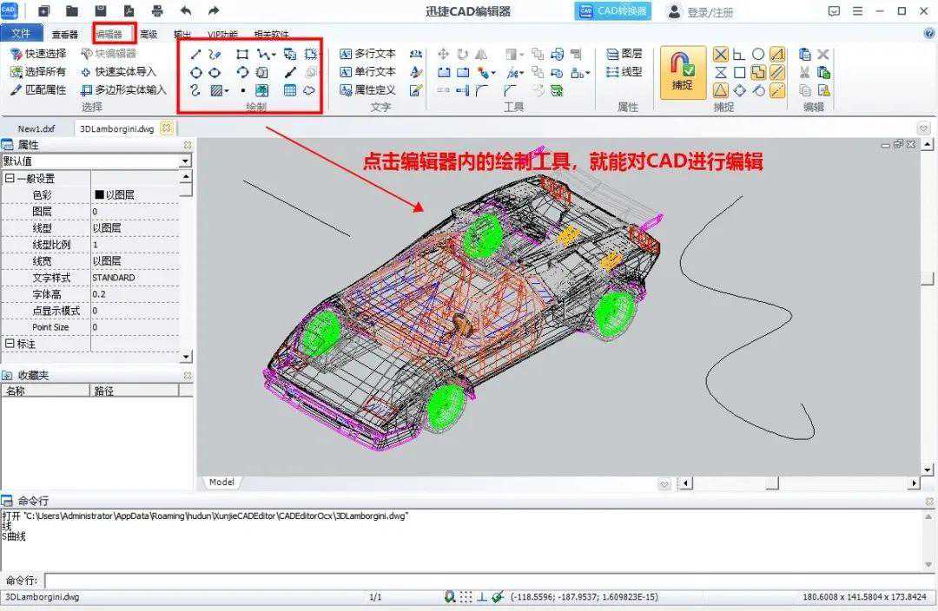This screenshot has width=938, height=611.
Task: Toggle the grid display status bar icon
Action: pyautogui.click(x=466, y=597)
